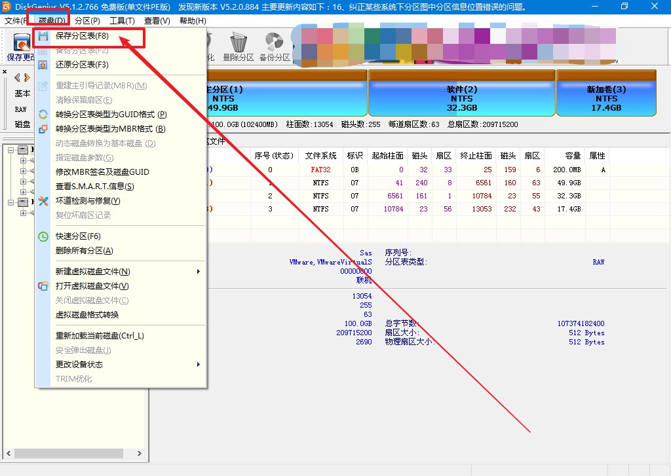Screen dimensions: 671x476
Task: Click the grey back arrow in the left panel
Action: [17, 77]
